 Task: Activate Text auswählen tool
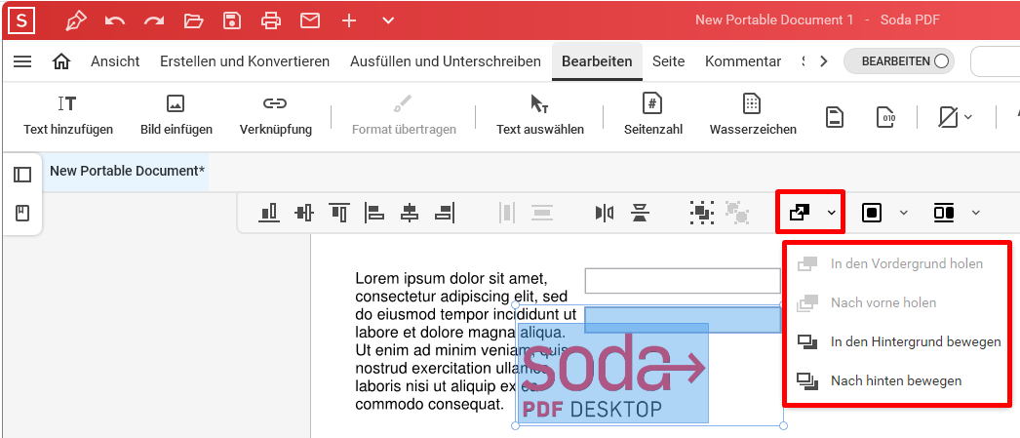point(540,115)
